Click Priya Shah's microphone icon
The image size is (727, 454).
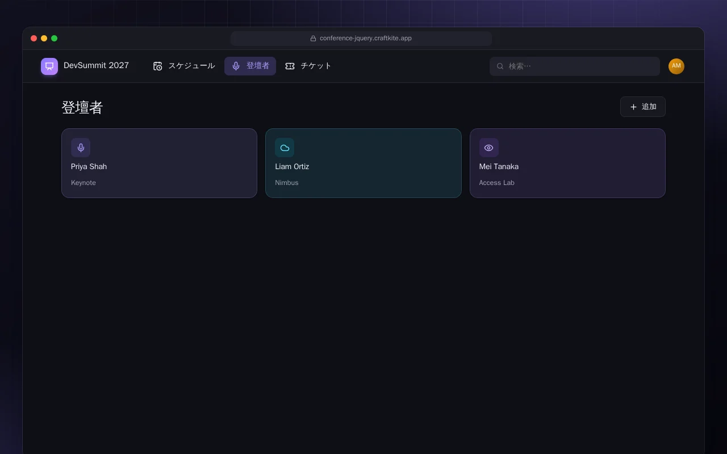81,148
